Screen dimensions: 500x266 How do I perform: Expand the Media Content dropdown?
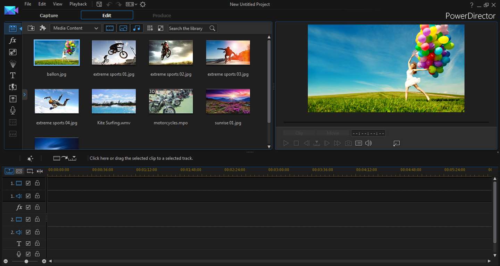[76, 28]
